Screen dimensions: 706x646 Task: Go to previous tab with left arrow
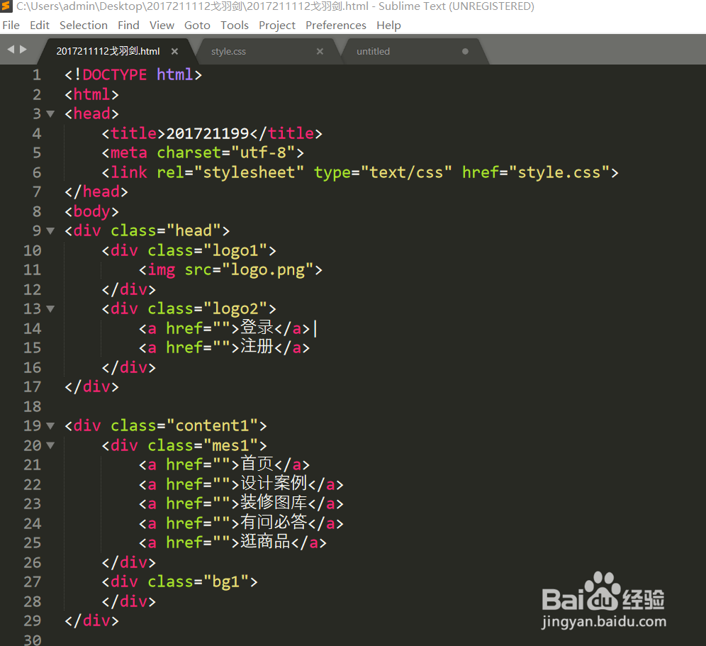coord(11,49)
